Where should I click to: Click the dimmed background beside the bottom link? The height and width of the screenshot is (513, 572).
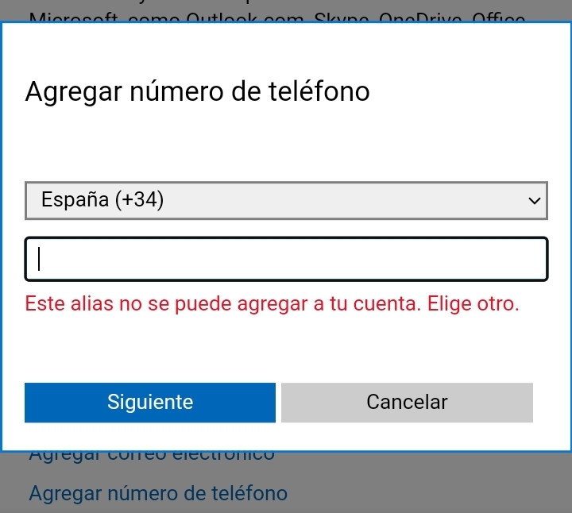[429, 493]
